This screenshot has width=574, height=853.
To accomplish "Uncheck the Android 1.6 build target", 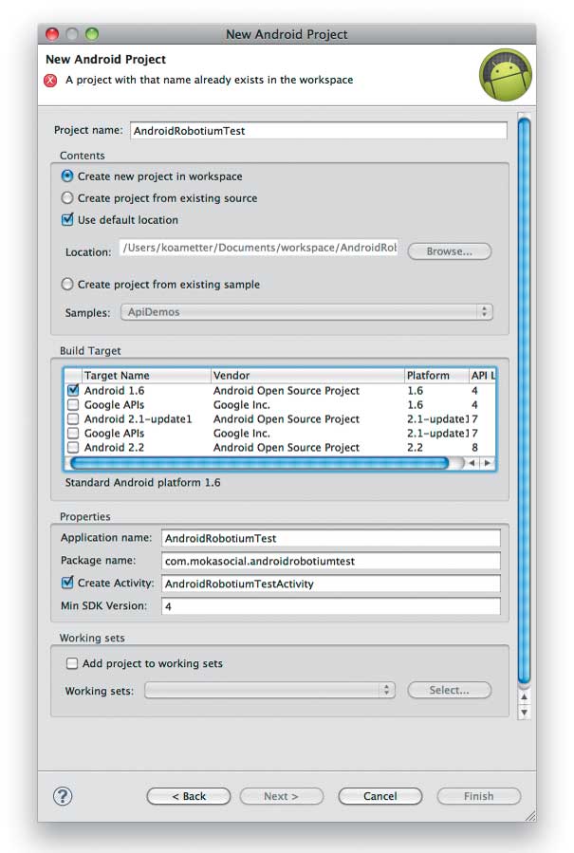I will pyautogui.click(x=73, y=390).
